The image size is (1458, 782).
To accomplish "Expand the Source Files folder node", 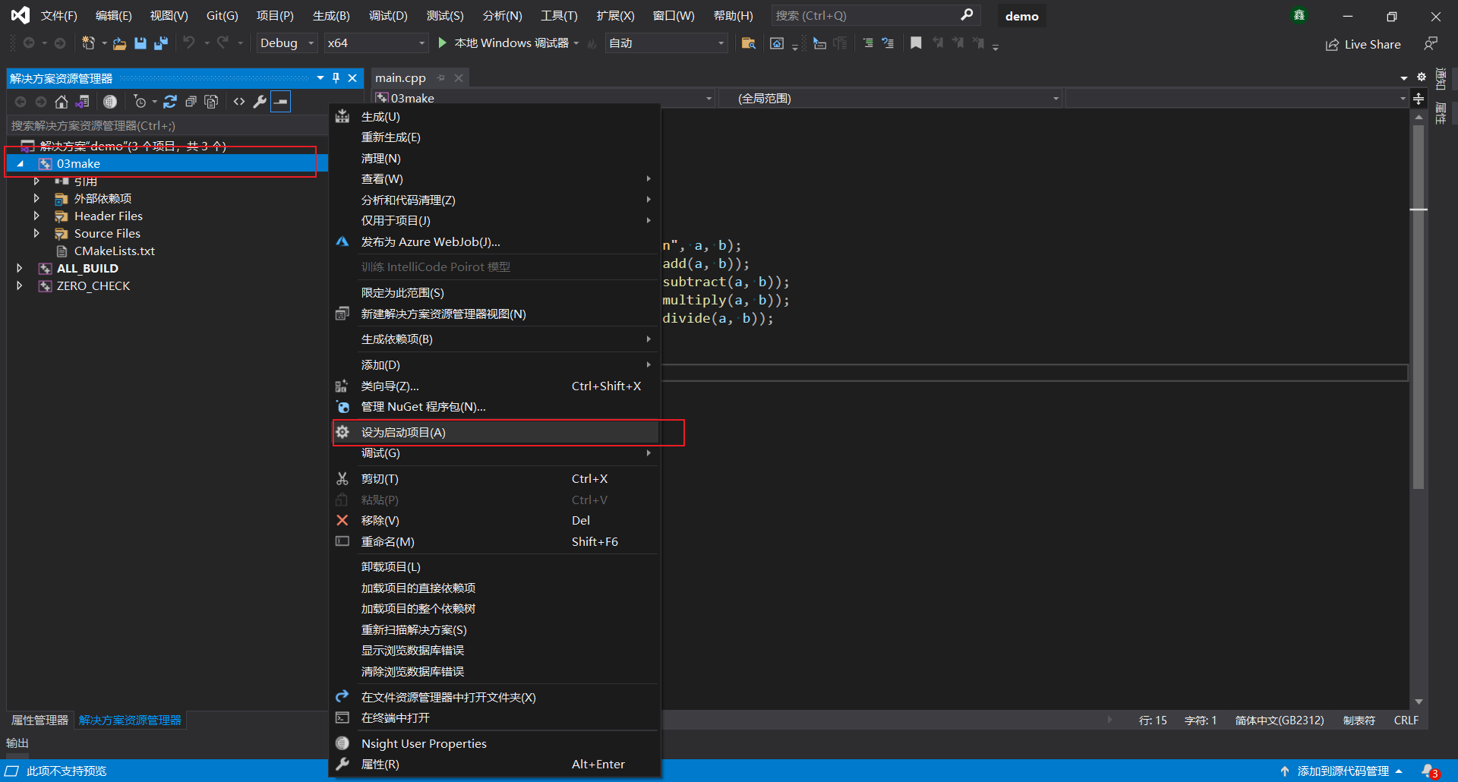I will 36,234.
